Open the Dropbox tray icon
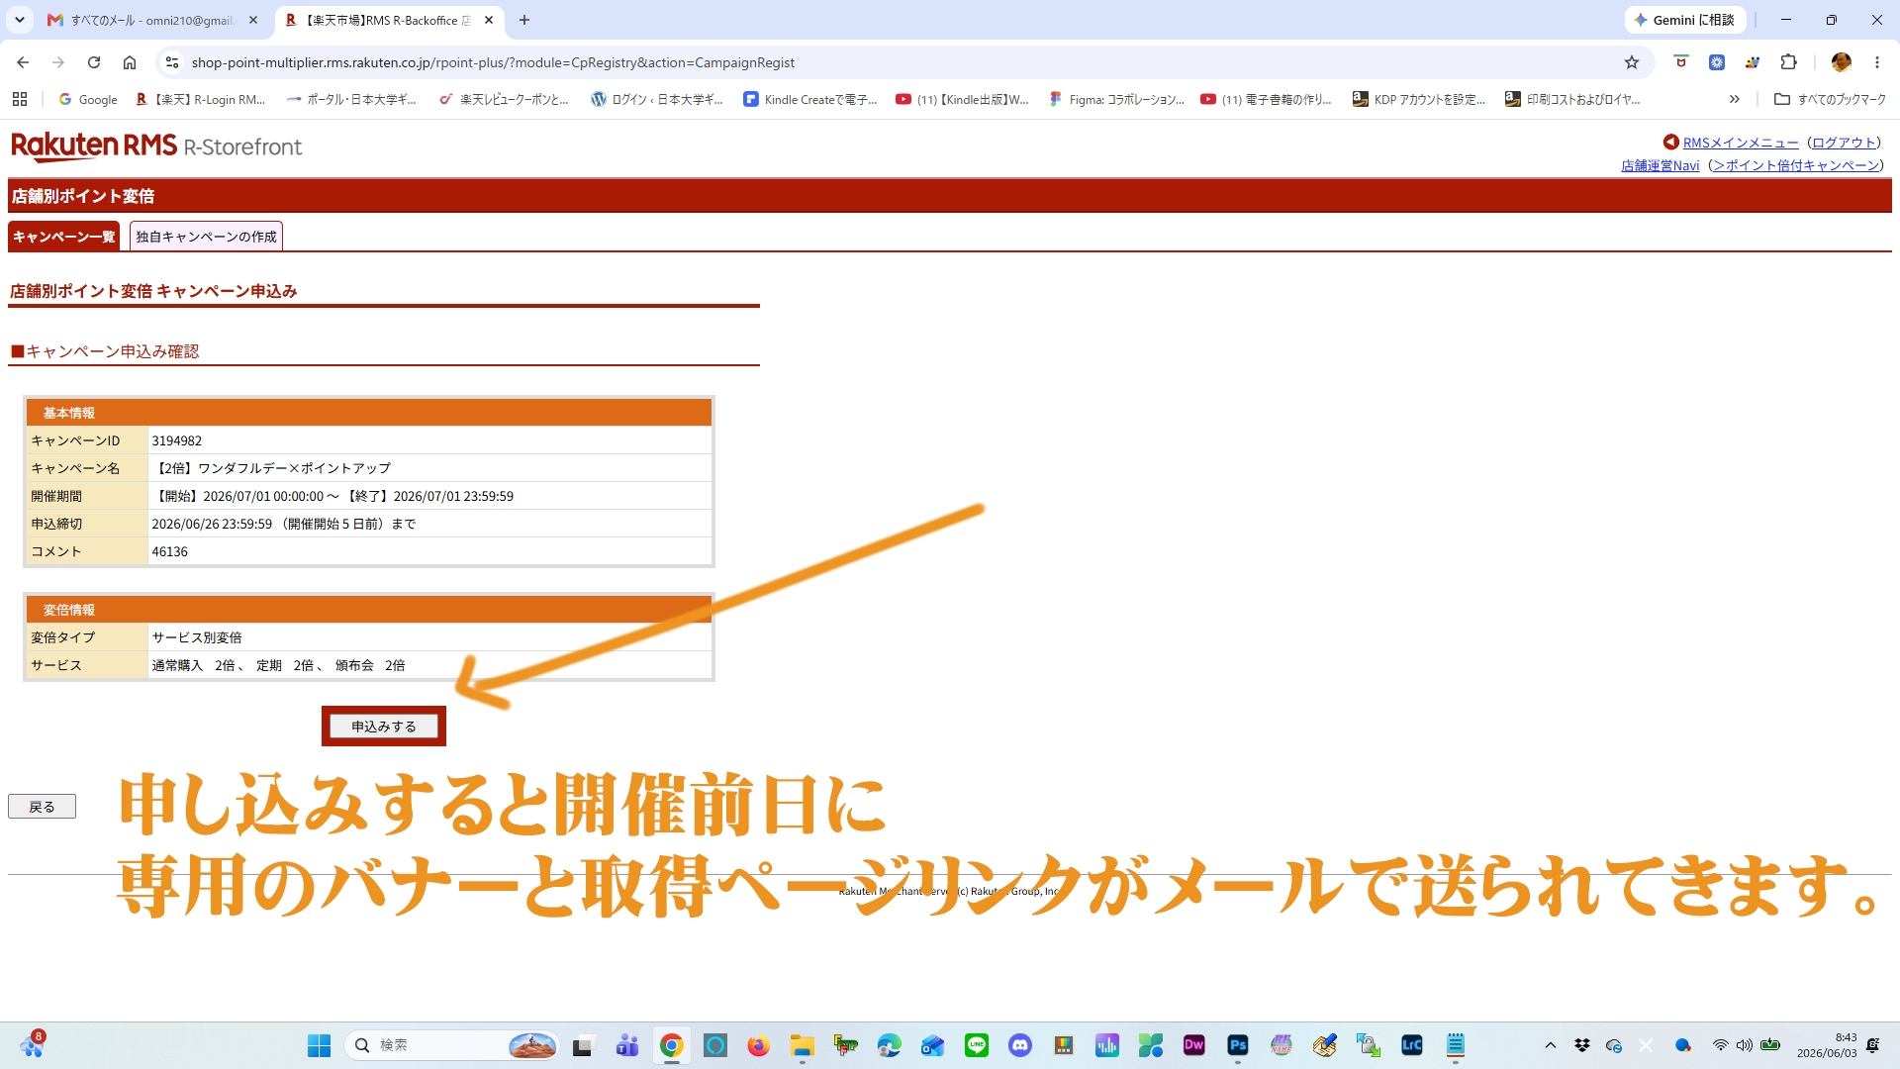1900x1069 pixels. [x=1582, y=1045]
